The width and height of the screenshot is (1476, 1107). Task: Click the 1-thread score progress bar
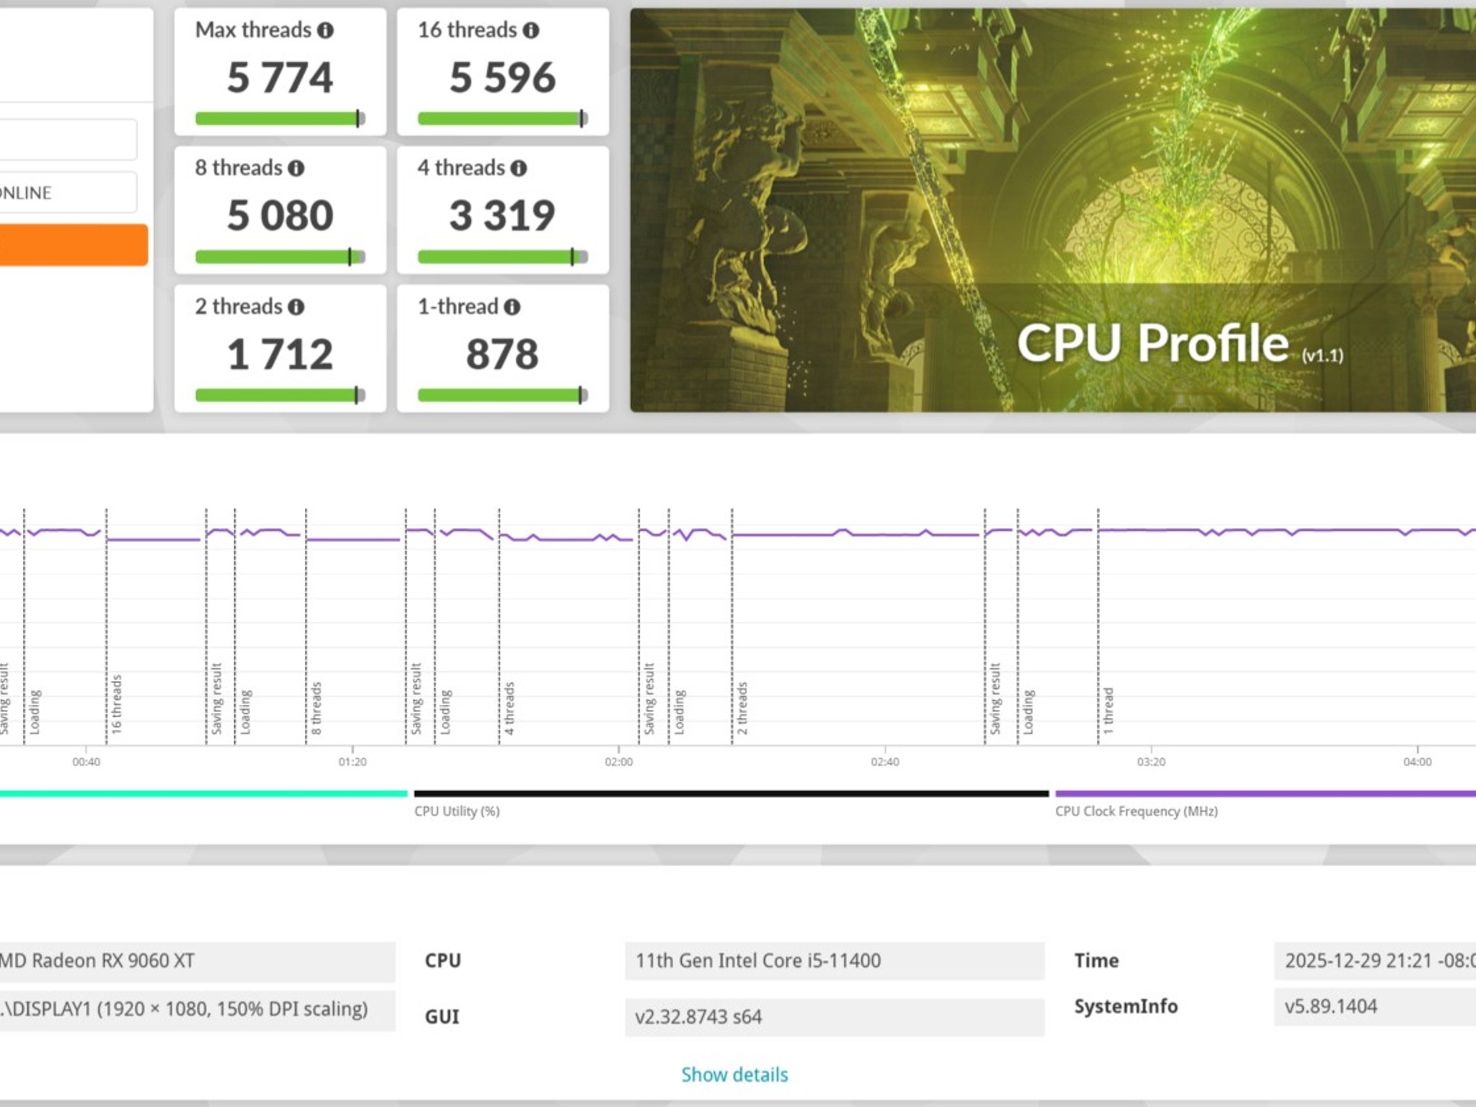point(502,396)
